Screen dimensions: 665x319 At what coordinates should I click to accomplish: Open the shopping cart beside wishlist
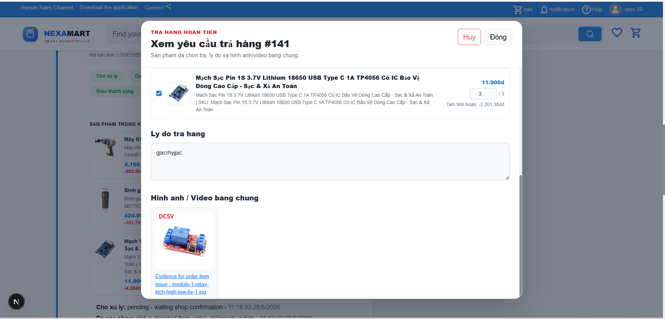coord(636,33)
